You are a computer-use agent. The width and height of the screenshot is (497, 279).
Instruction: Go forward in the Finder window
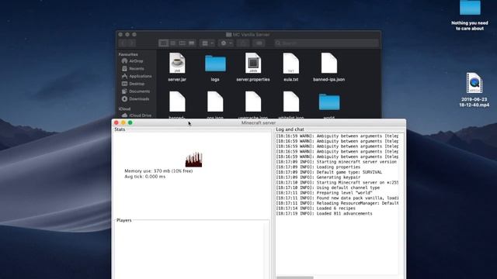pos(132,43)
